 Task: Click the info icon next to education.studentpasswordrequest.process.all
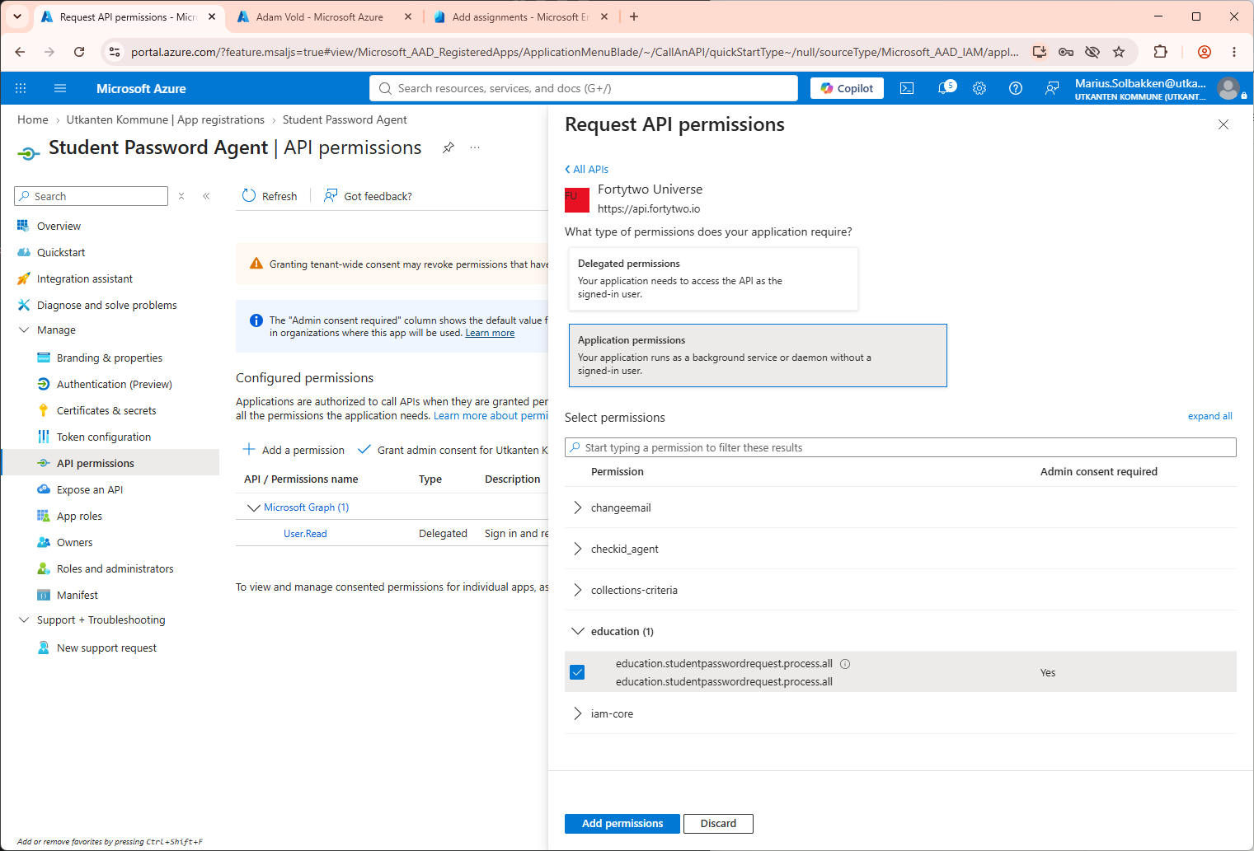pyautogui.click(x=845, y=664)
